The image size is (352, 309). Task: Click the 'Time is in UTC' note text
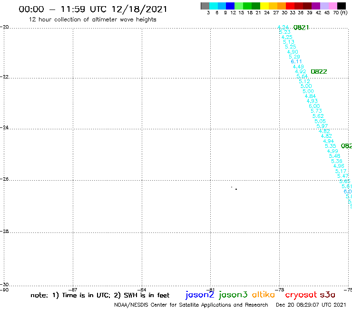pyautogui.click(x=86, y=295)
